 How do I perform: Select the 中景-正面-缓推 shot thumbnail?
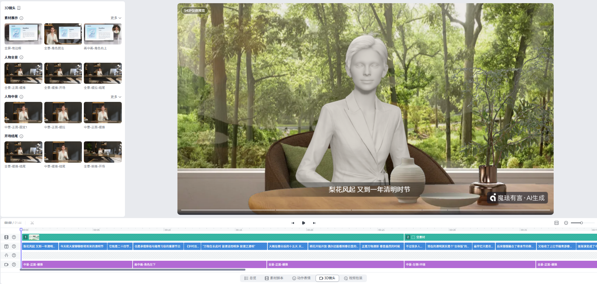point(103,112)
